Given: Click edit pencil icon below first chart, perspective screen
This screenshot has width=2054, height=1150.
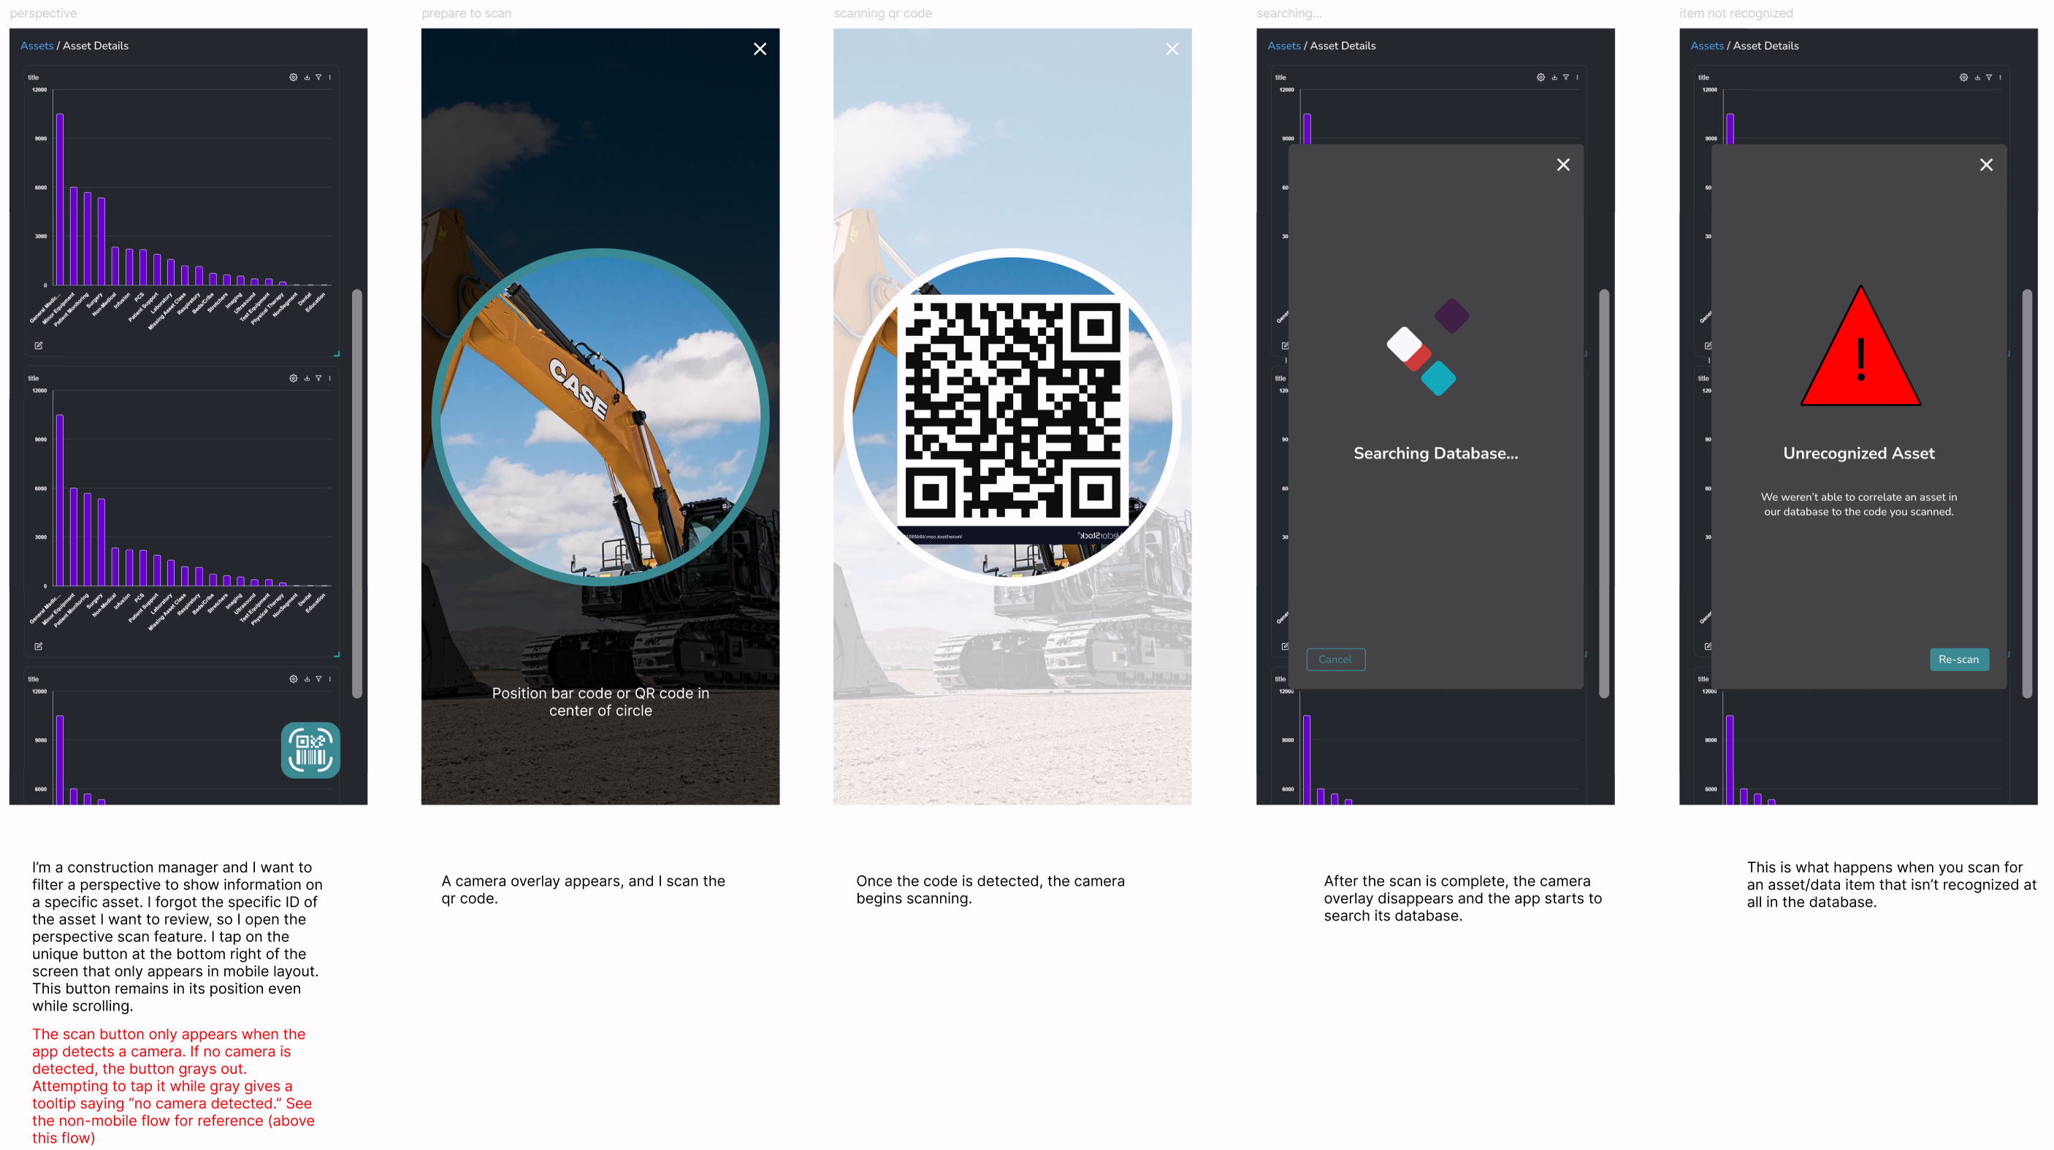Looking at the screenshot, I should (38, 346).
